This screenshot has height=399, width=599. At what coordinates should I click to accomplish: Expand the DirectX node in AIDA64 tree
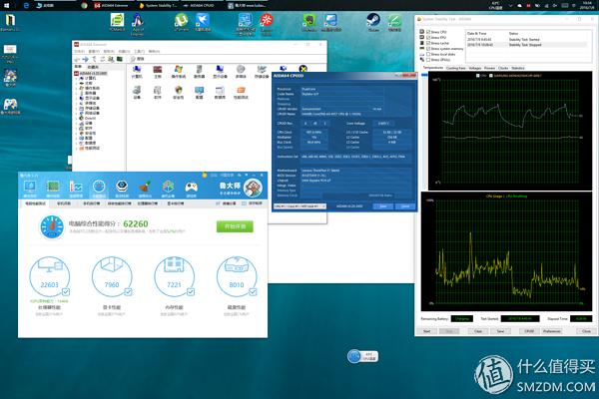(x=77, y=118)
